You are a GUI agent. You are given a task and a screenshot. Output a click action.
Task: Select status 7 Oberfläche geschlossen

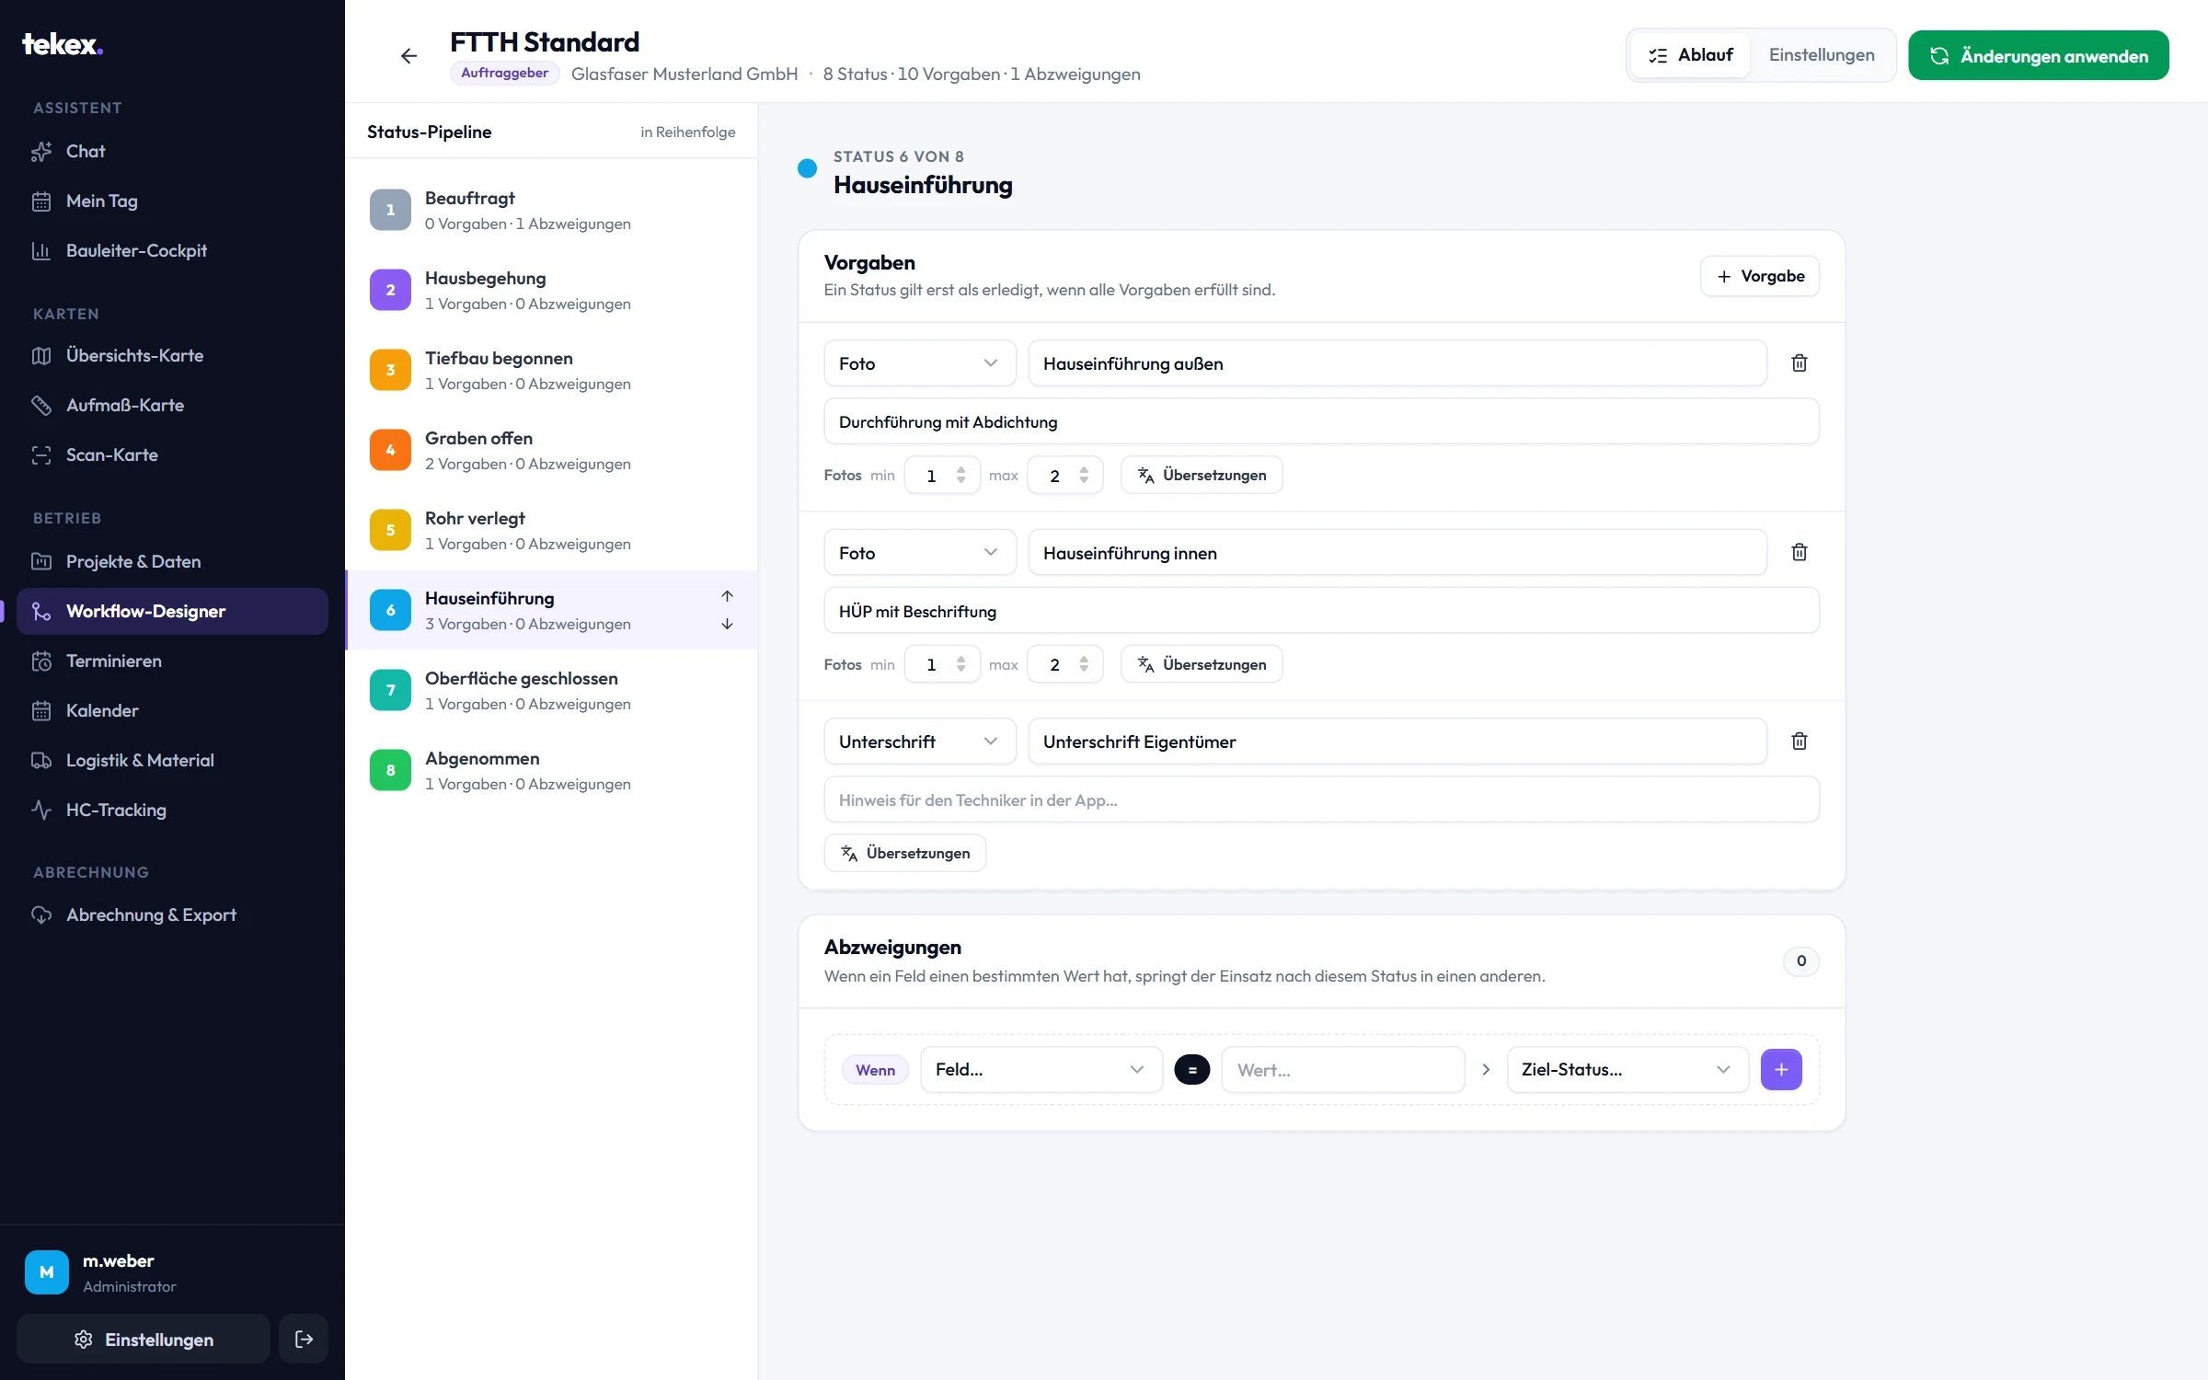click(551, 690)
